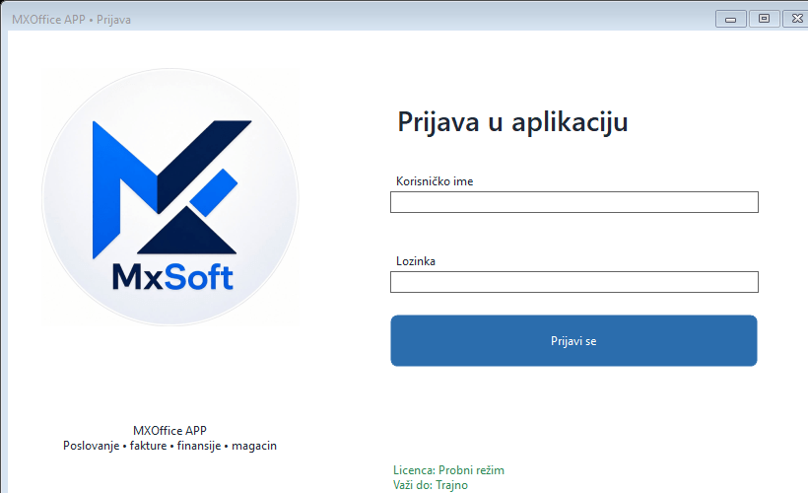The width and height of the screenshot is (808, 493).
Task: Click the Korisničko ime input field
Action: (x=574, y=202)
